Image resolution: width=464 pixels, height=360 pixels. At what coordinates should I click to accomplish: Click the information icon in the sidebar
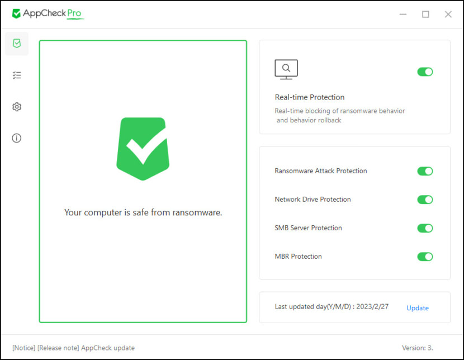pyautogui.click(x=16, y=138)
